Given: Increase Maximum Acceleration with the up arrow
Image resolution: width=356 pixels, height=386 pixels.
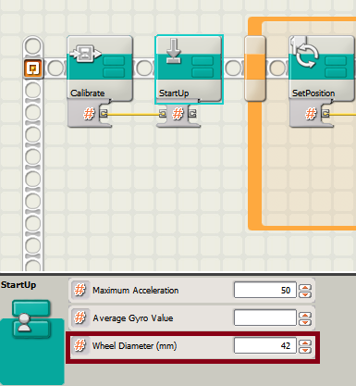Looking at the screenshot, I should tap(305, 287).
